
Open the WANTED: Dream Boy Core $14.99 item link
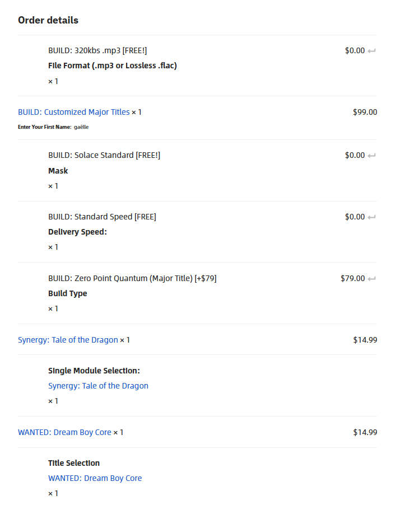(64, 432)
